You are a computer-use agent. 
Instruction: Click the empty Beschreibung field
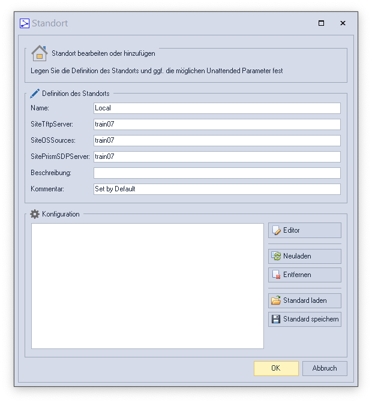pos(217,173)
